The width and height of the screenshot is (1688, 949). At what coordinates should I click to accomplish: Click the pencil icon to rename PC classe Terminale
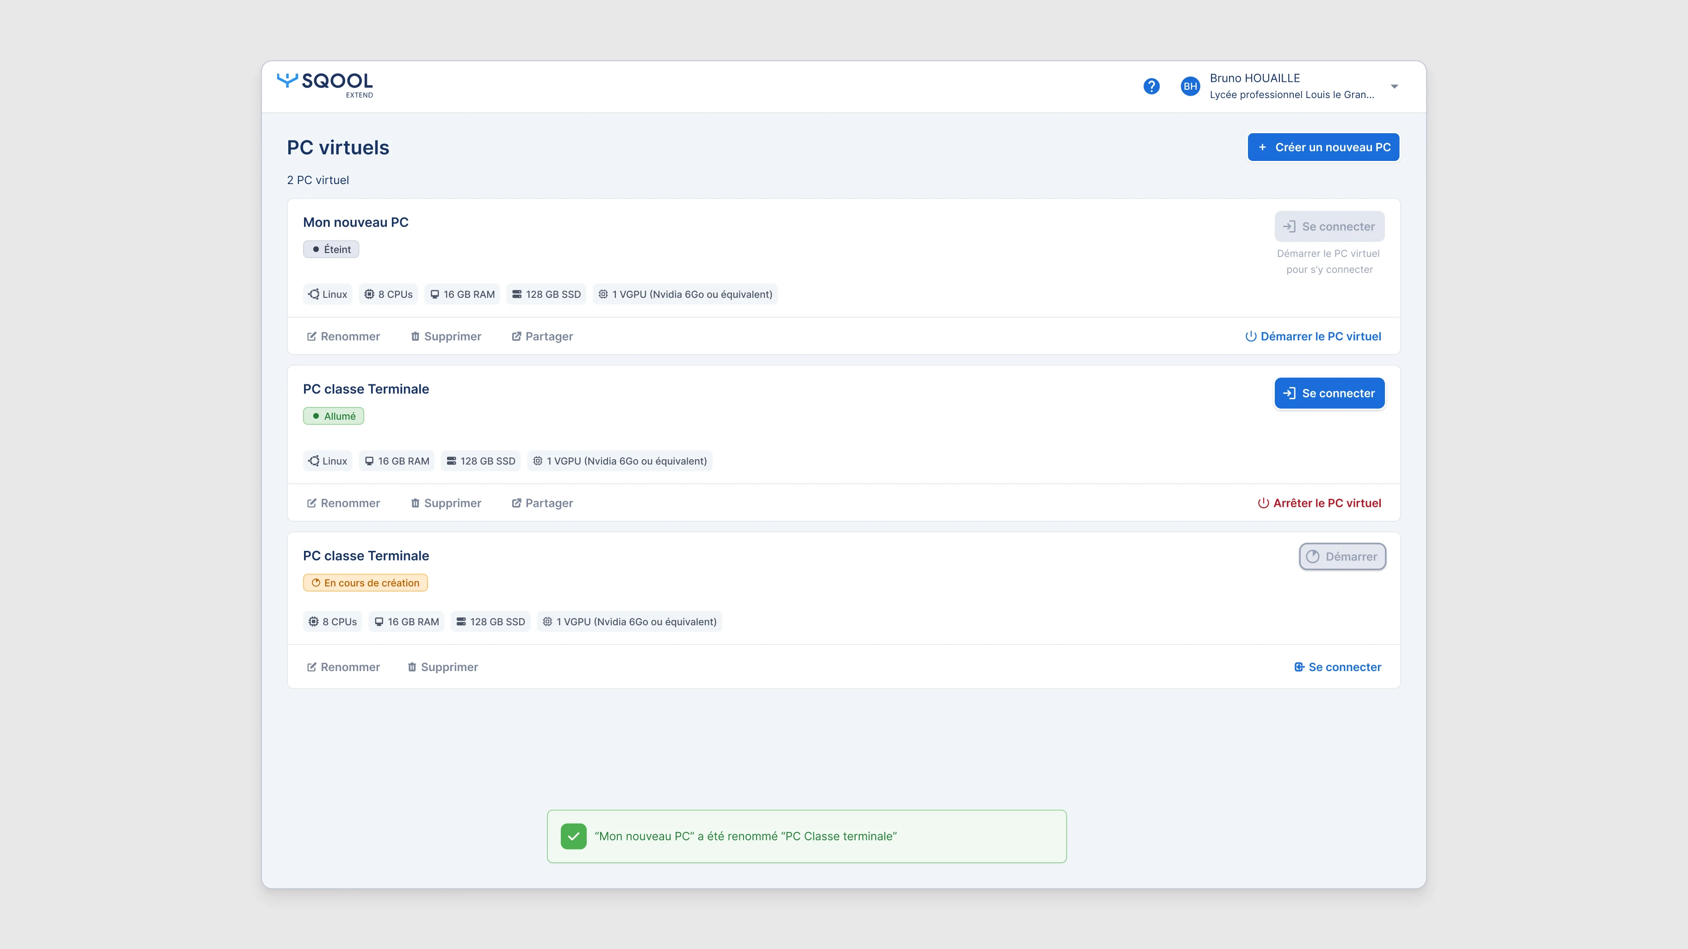[311, 503]
